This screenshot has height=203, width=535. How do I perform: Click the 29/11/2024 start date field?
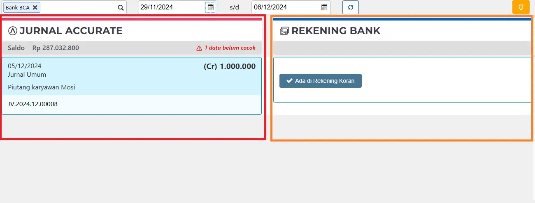pos(171,7)
